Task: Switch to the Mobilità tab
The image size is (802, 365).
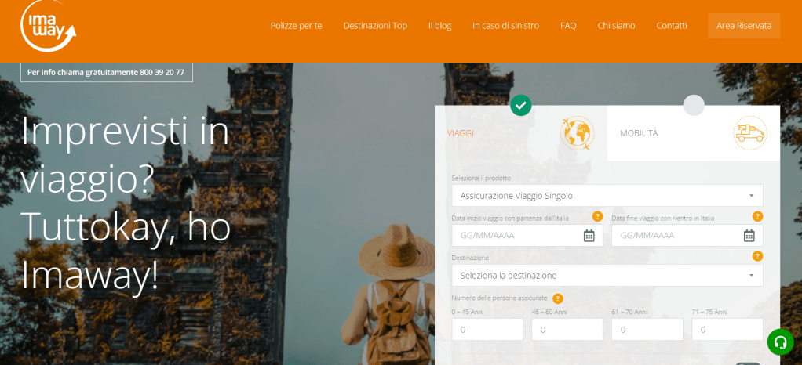Action: tap(639, 133)
